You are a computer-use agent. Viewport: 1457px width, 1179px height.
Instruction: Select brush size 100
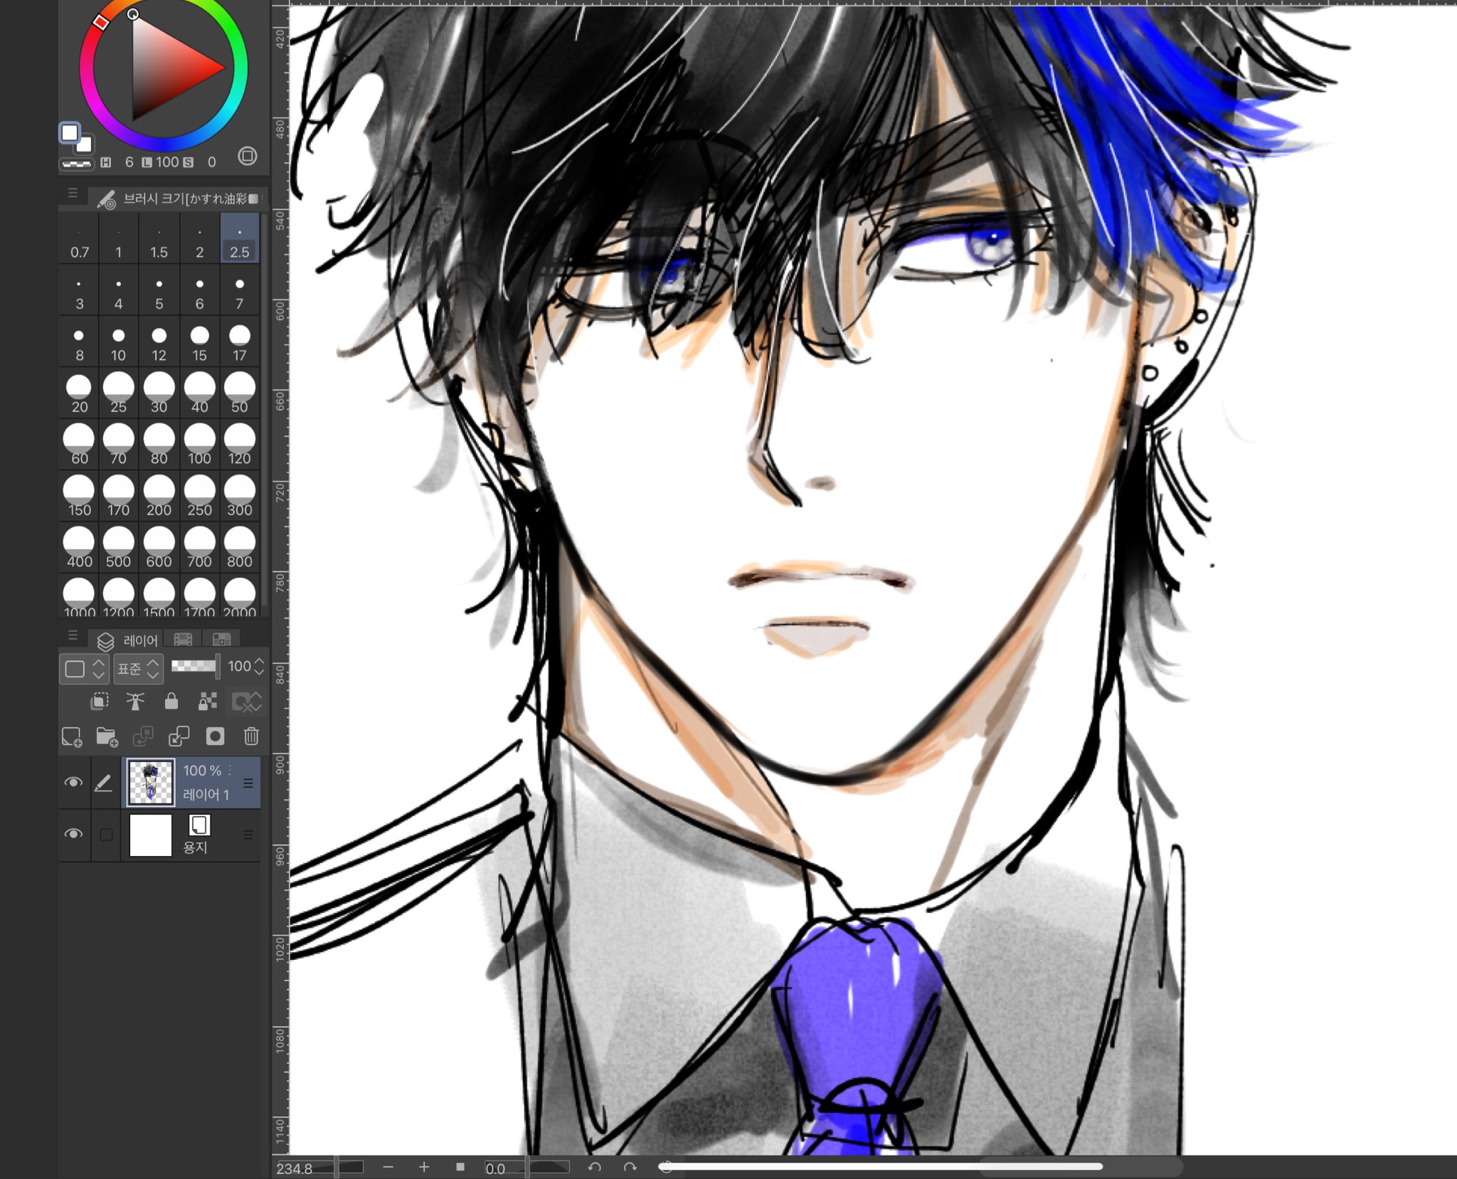coord(199,445)
